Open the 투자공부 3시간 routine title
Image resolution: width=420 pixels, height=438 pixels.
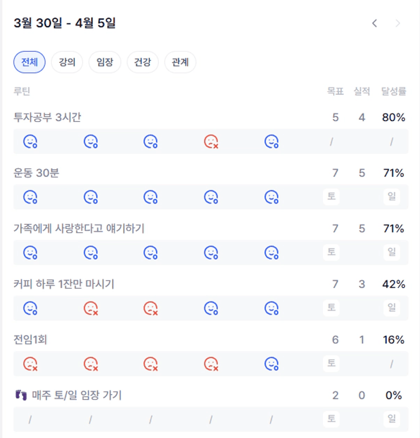47,118
